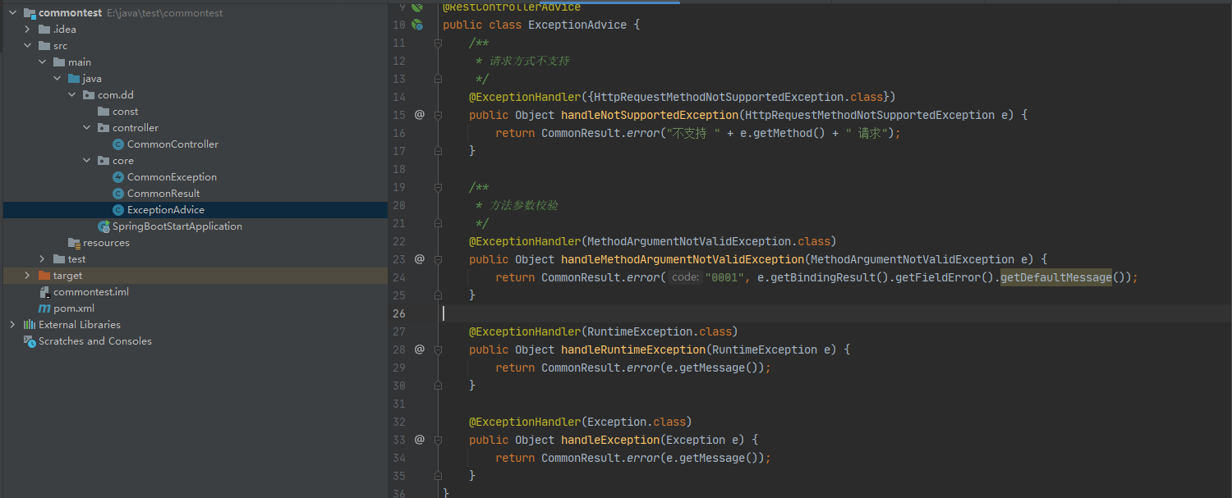Click line number 26 in gutter
Screen dimensions: 1232x498
398,313
